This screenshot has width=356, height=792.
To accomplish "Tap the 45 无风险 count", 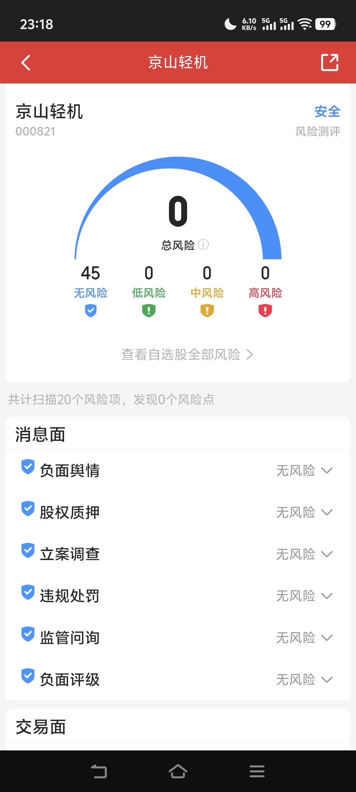I will (x=91, y=273).
